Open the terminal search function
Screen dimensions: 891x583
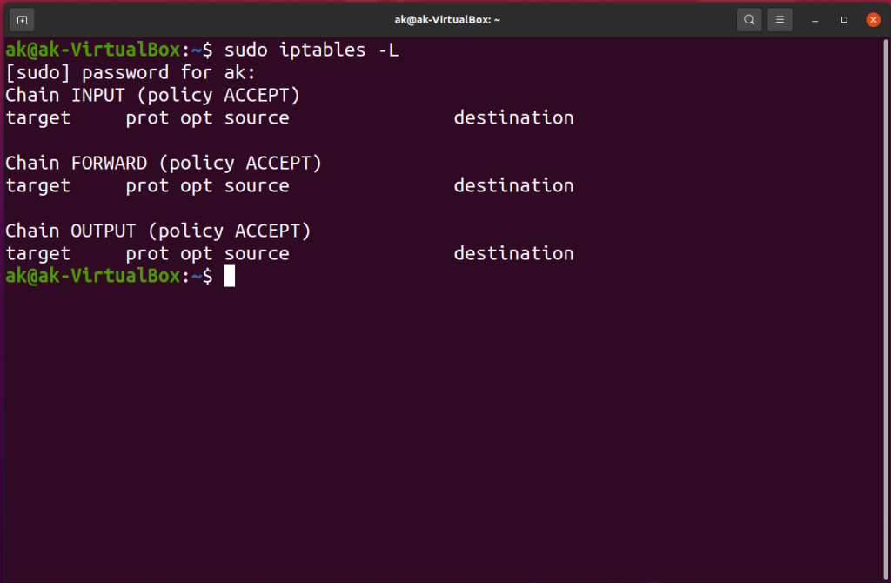748,18
